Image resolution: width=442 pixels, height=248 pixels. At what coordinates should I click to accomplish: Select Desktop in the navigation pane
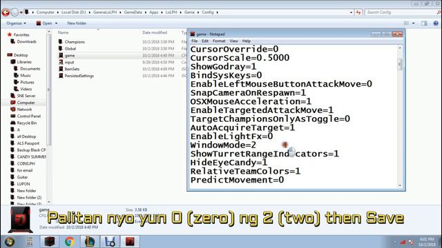(21, 55)
